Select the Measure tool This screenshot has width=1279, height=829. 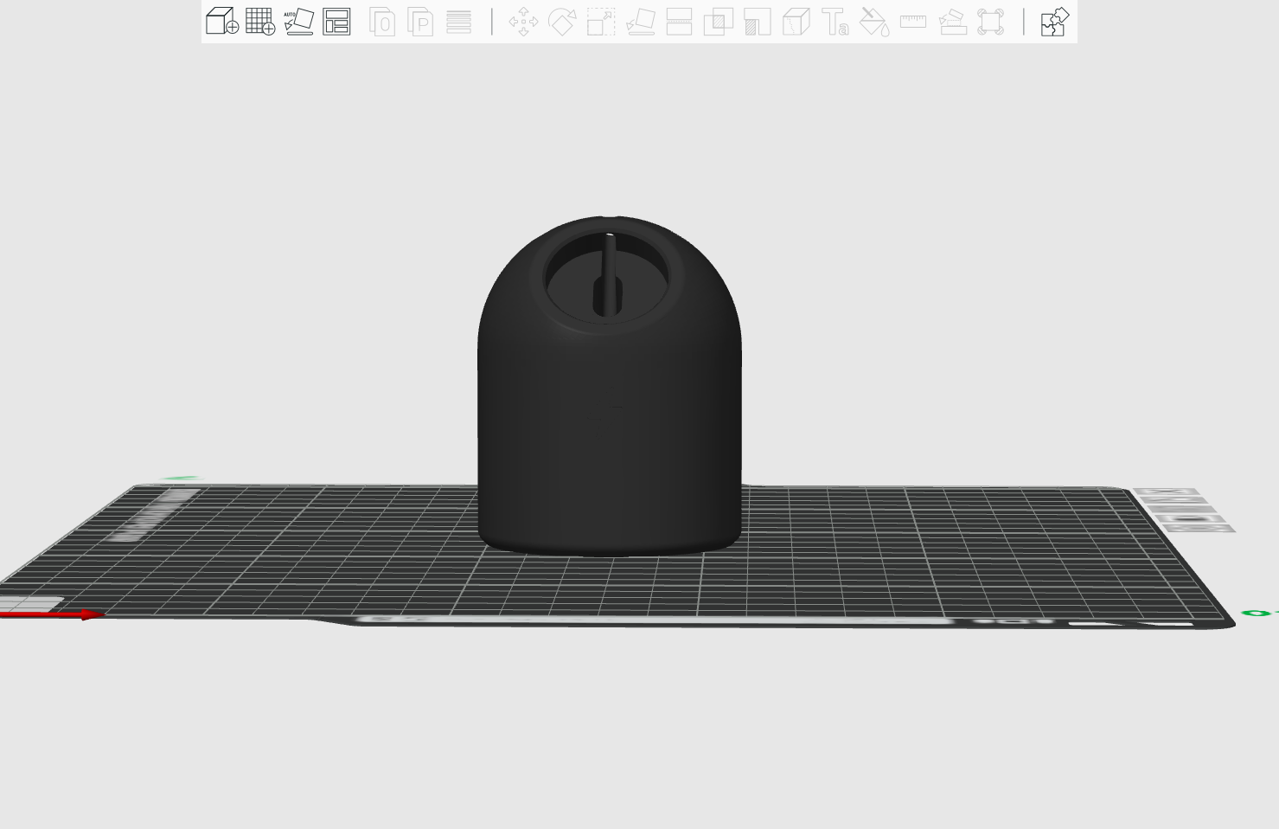click(x=912, y=22)
